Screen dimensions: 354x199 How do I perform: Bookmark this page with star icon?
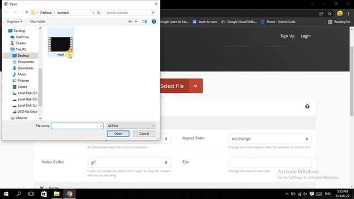pos(330,13)
